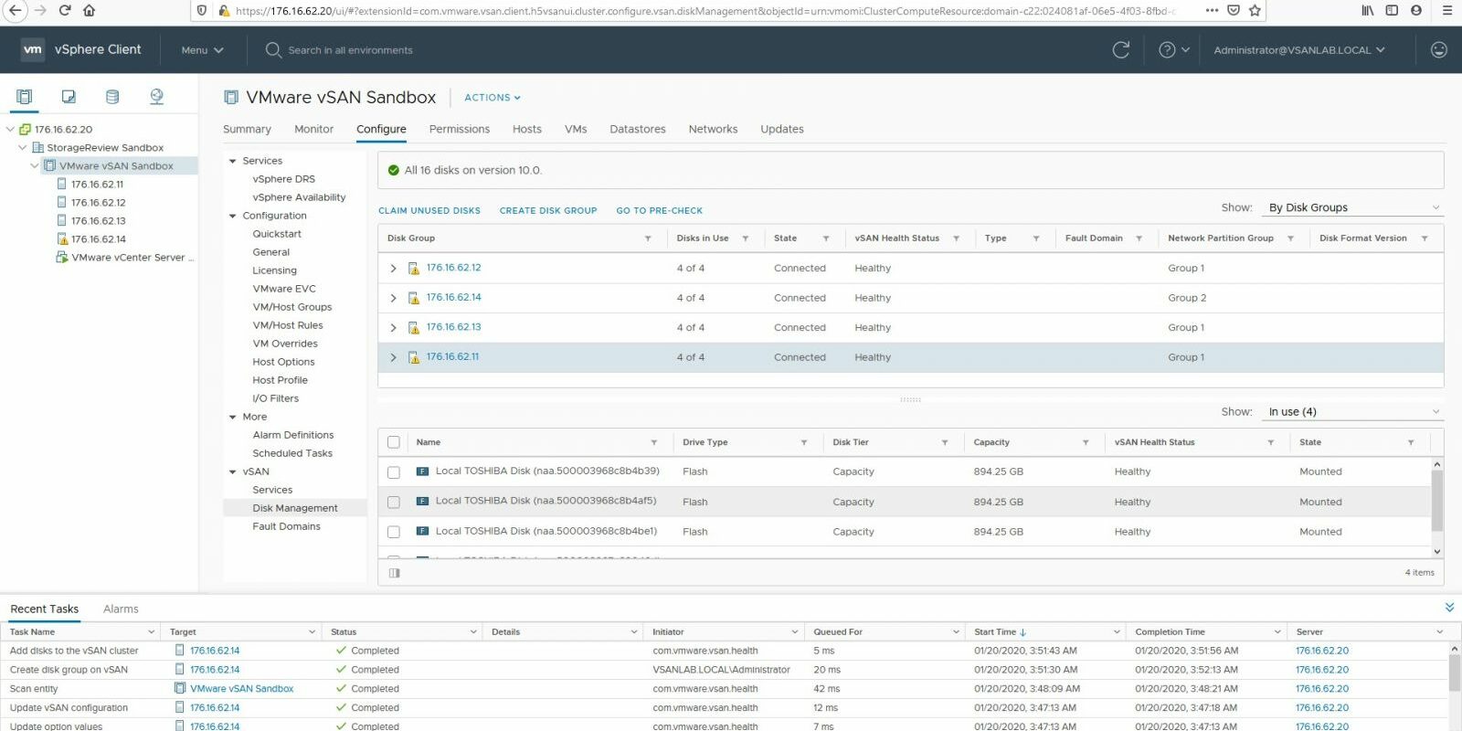Open the Menu dropdown in header
This screenshot has width=1462, height=731.
click(202, 50)
